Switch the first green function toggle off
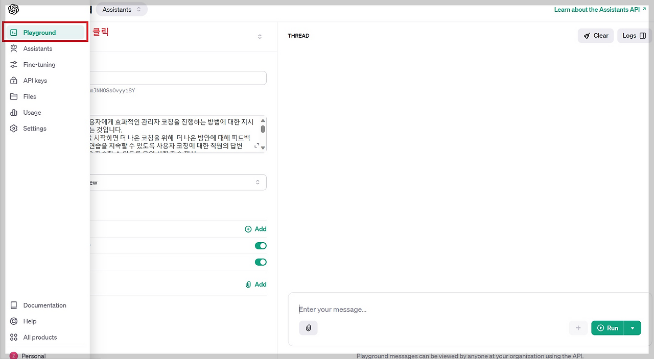Screen dimensions: 654x359 point(261,245)
